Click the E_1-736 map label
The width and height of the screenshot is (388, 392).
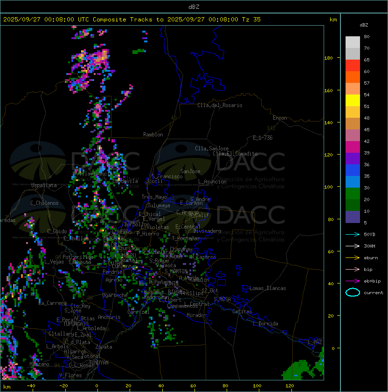click(x=263, y=138)
